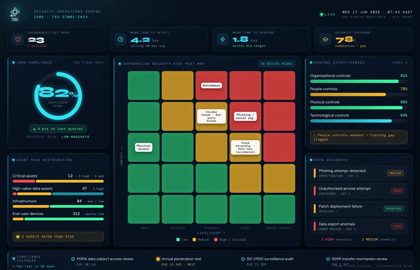Click the clock icon on Mean Time to Detect

120,39
